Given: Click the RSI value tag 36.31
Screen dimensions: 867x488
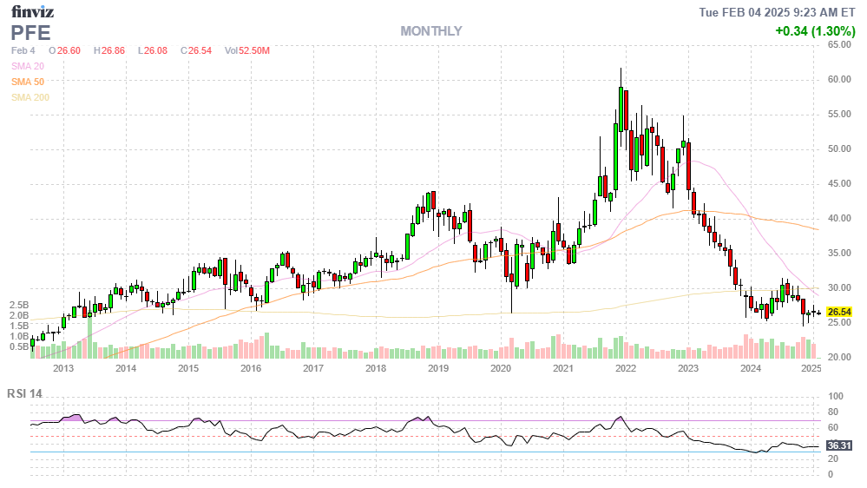Looking at the screenshot, I should (839, 446).
